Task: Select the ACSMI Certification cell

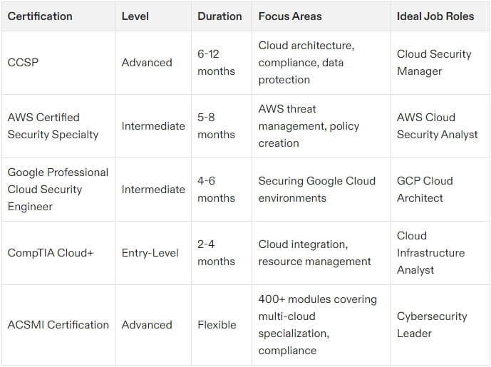Action: [58, 325]
